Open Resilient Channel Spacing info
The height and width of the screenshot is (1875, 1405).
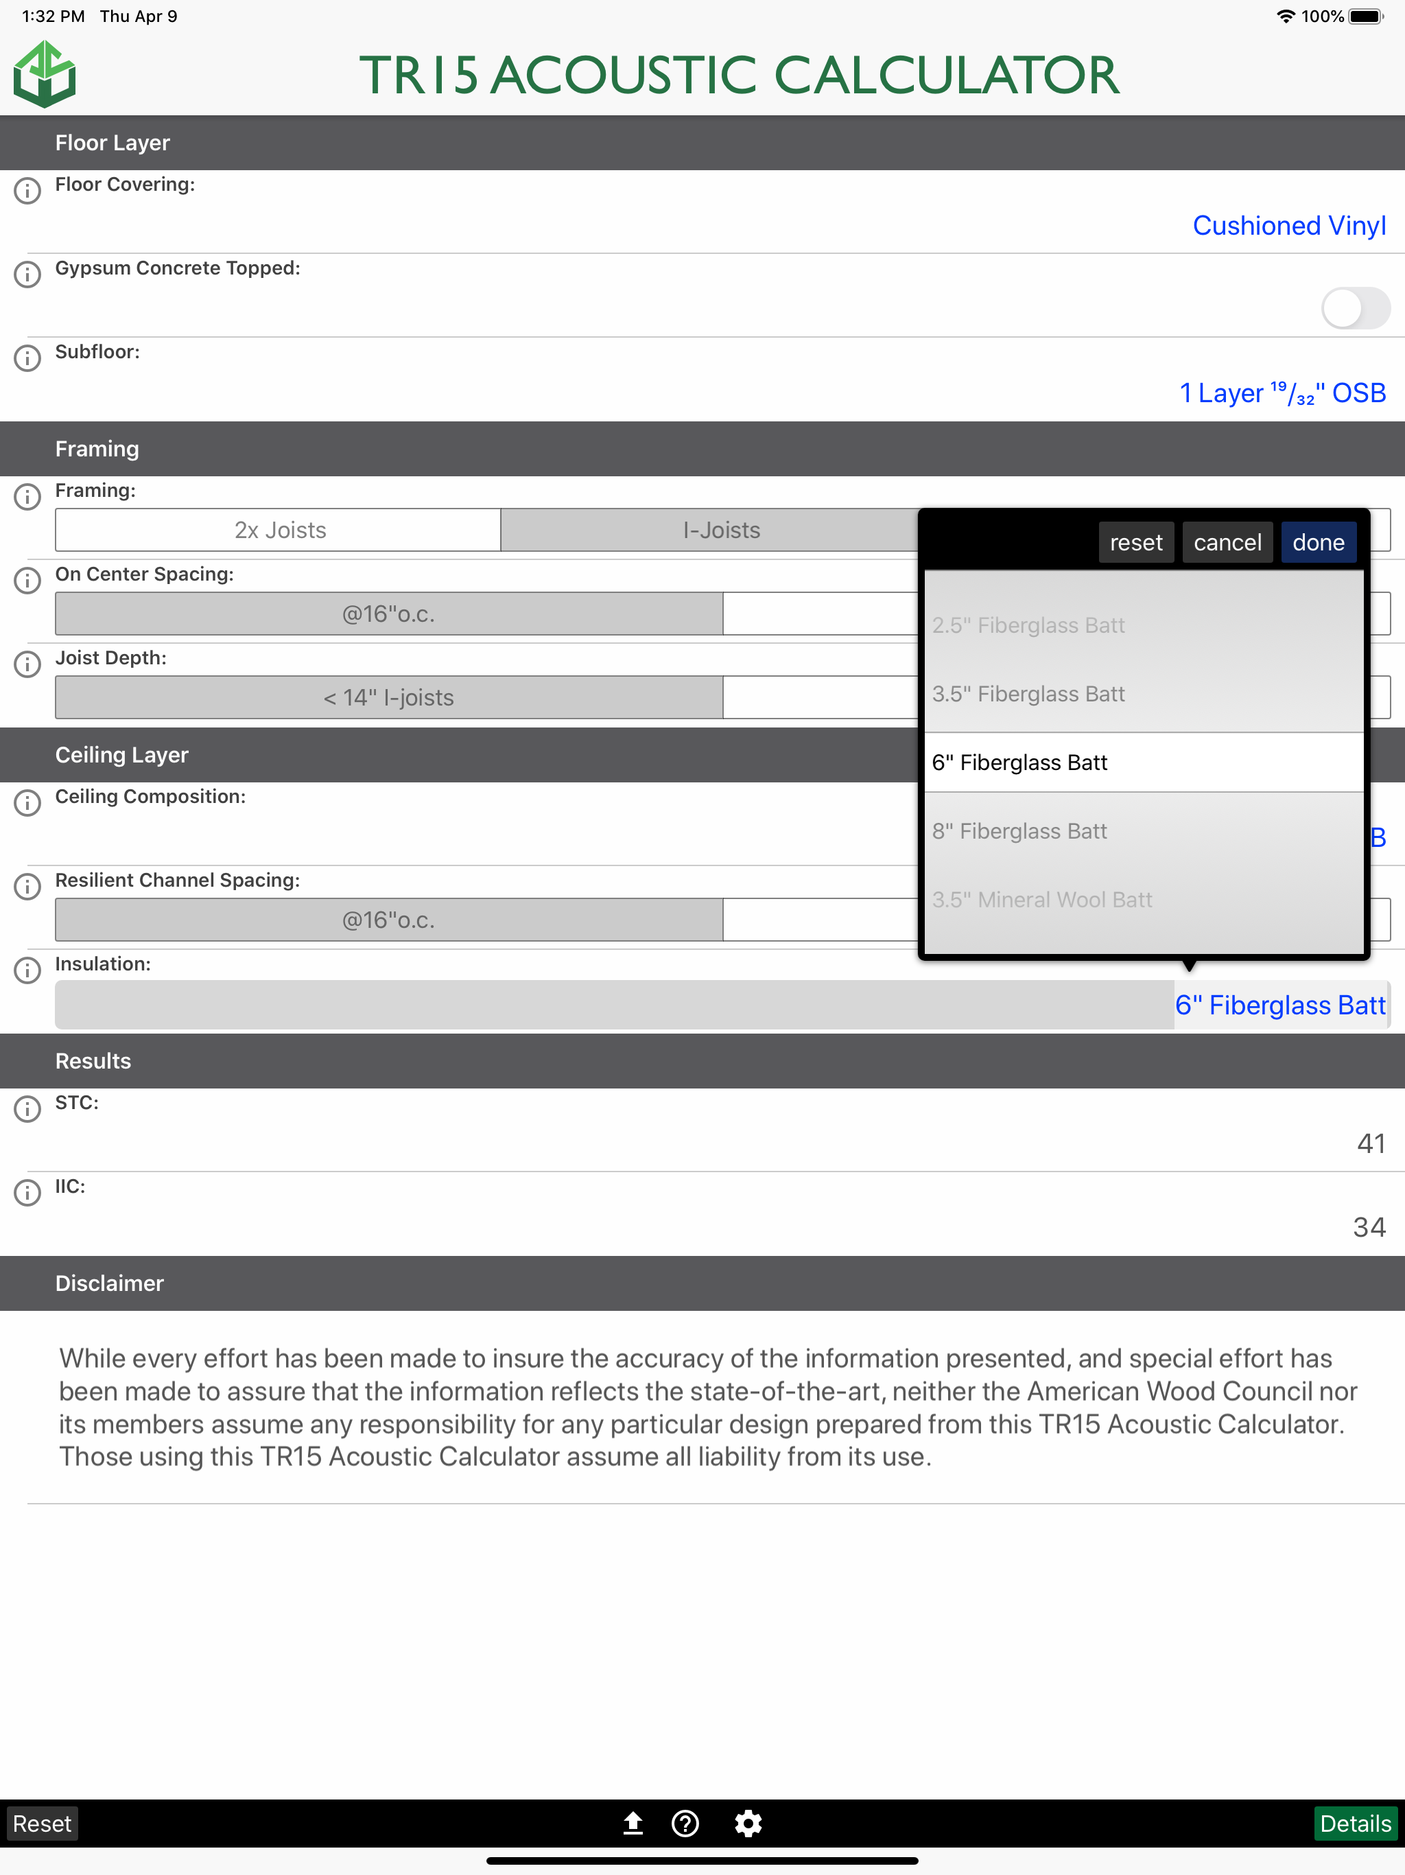[27, 887]
